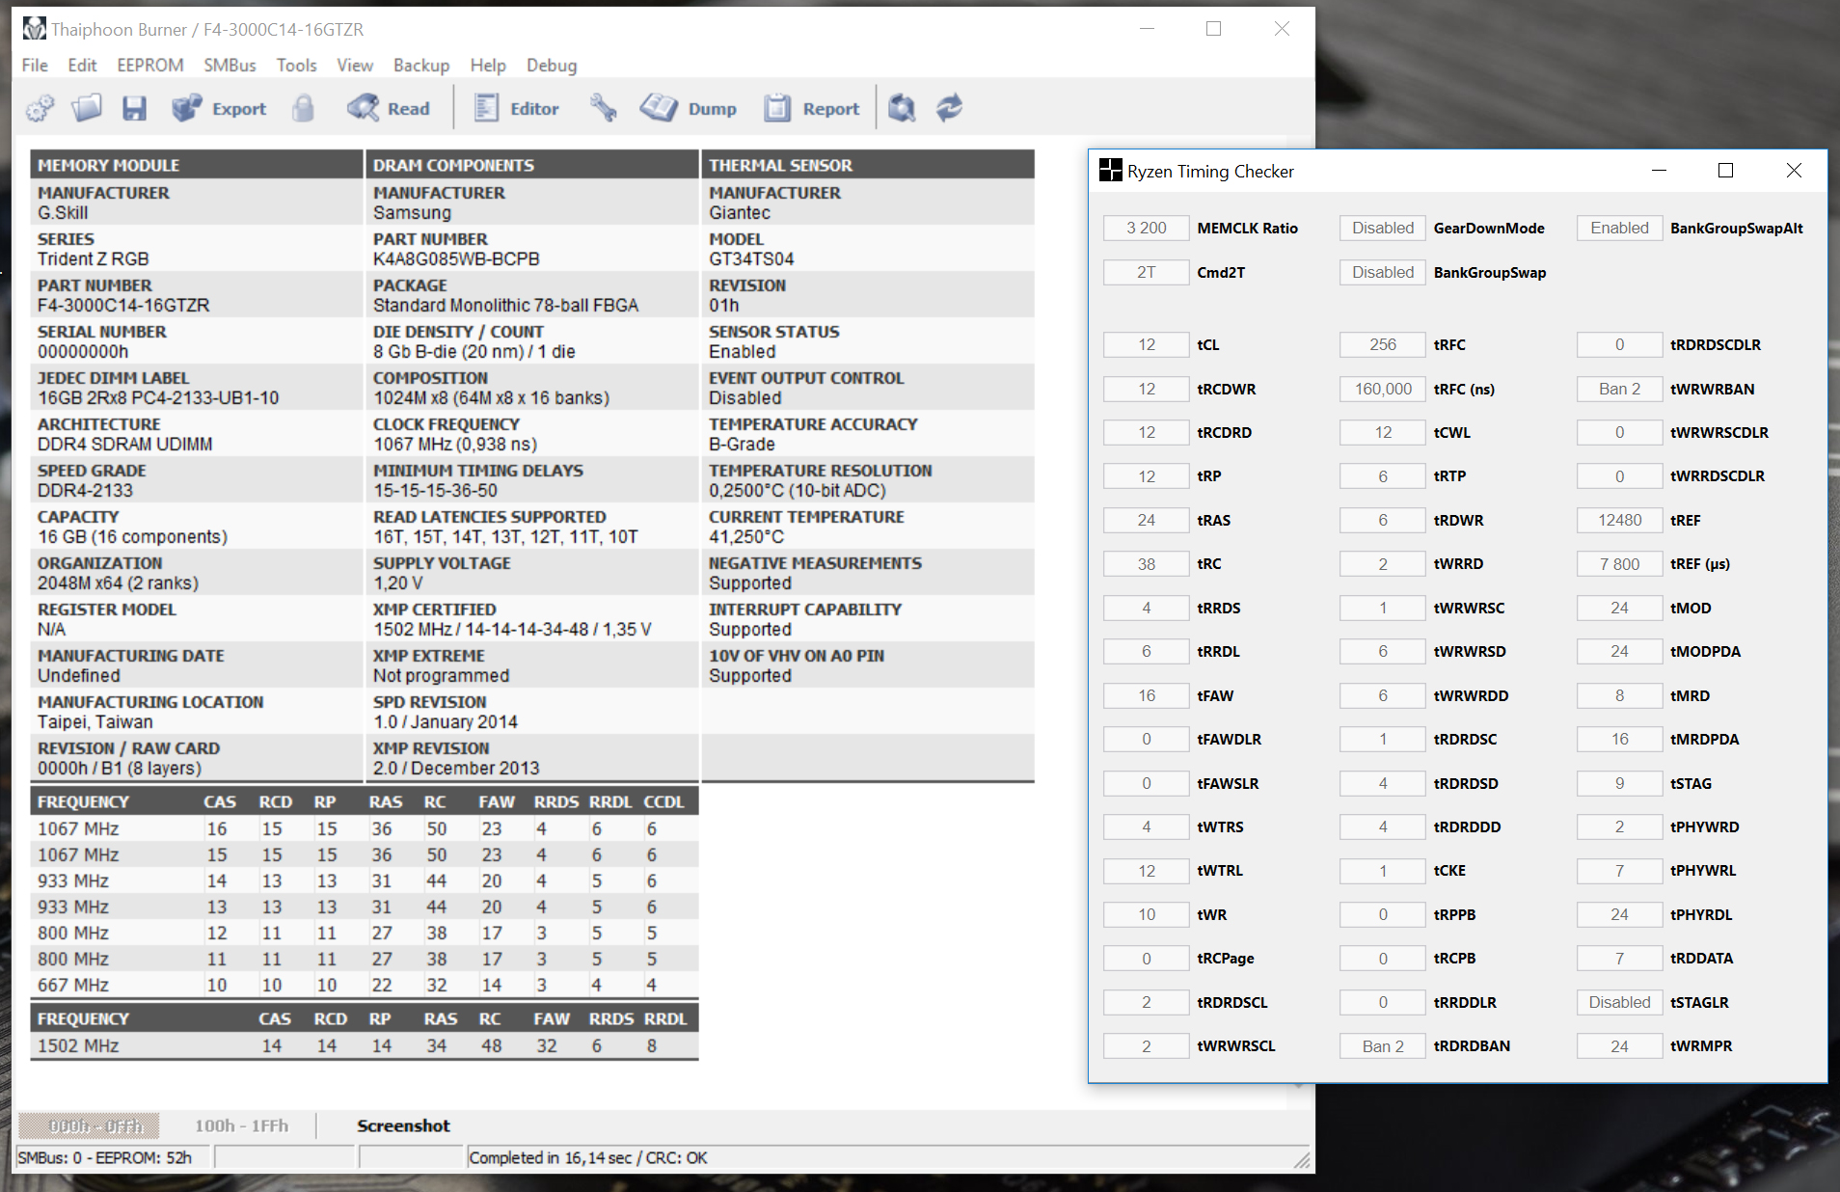Click the magnifier search icon in the toolbar

pos(902,108)
